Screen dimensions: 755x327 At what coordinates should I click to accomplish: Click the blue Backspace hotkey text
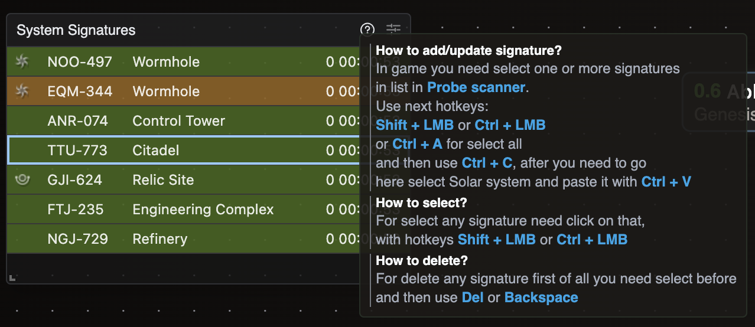click(541, 297)
